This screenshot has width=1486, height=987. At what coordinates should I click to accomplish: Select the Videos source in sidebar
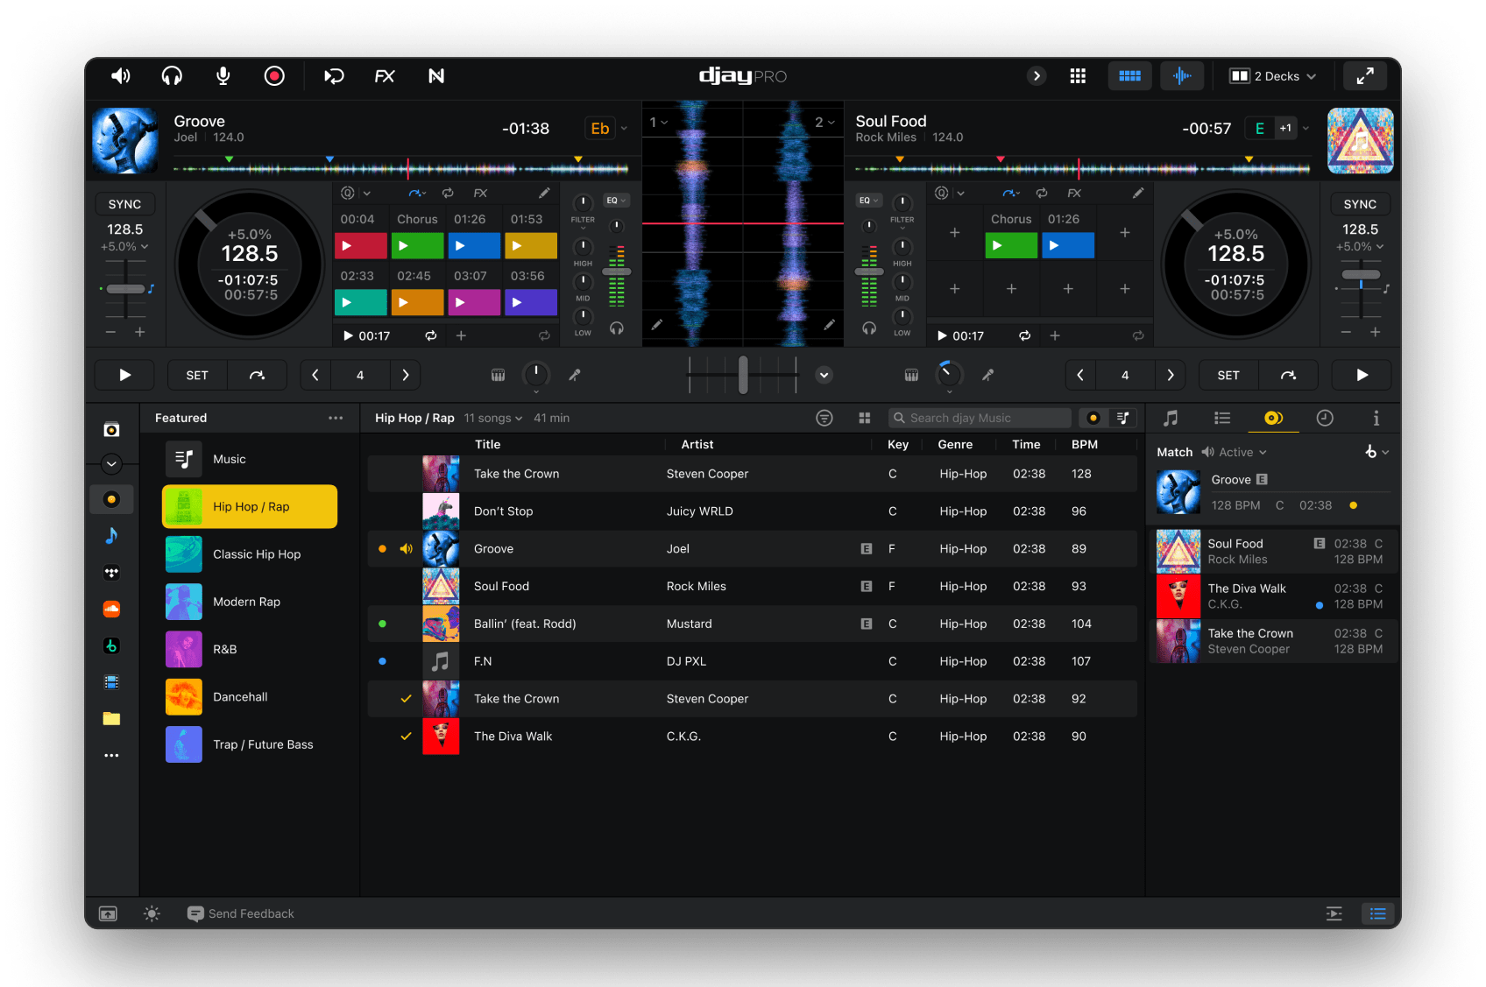[x=111, y=682]
